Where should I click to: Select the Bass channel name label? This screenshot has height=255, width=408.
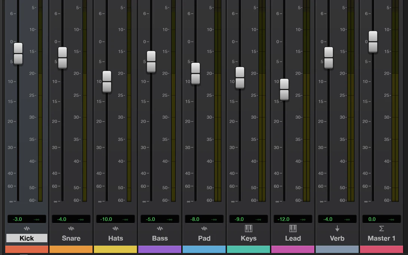[x=160, y=238]
